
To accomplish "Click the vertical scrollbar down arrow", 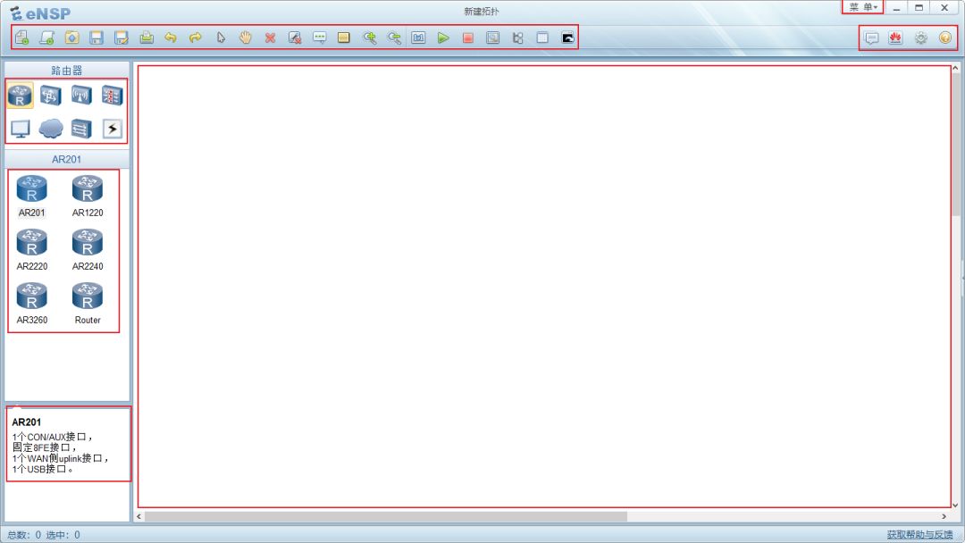I will pos(956,505).
